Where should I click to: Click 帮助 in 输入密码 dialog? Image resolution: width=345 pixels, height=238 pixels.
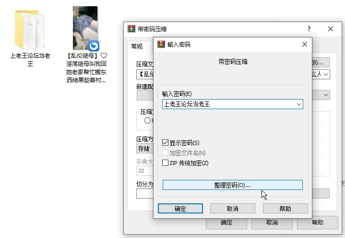285,209
